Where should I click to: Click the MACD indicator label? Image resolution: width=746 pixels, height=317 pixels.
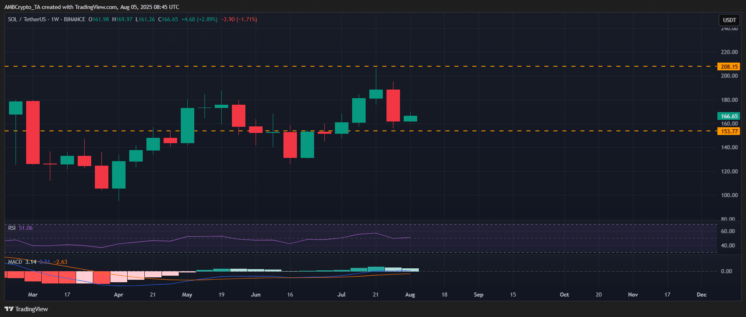tap(15, 262)
